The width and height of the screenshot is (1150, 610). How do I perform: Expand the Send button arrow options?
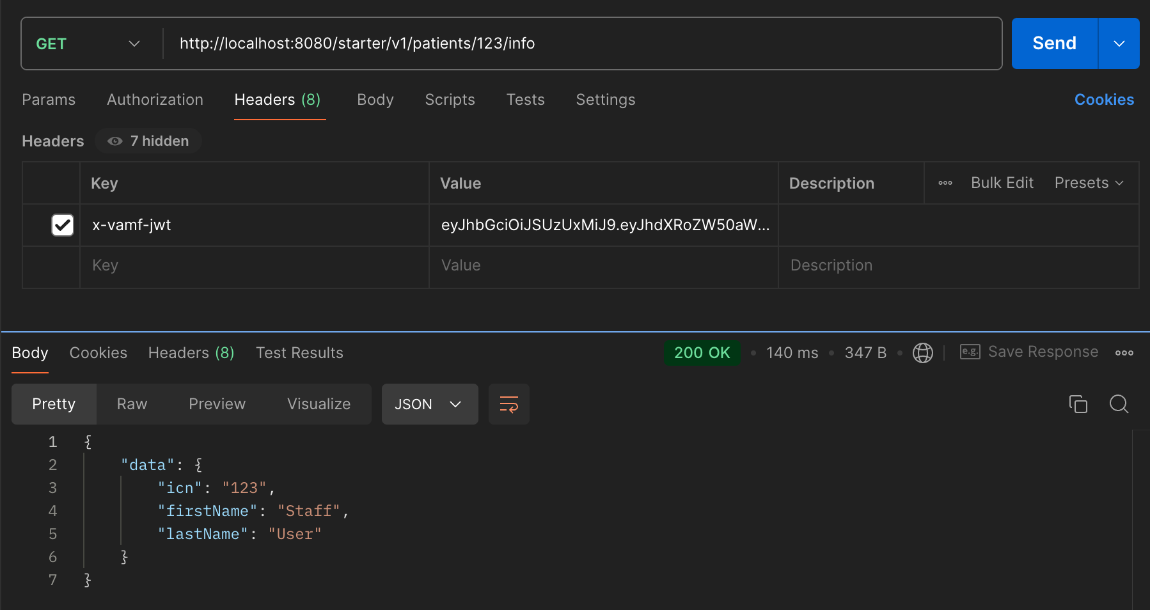[x=1119, y=43]
